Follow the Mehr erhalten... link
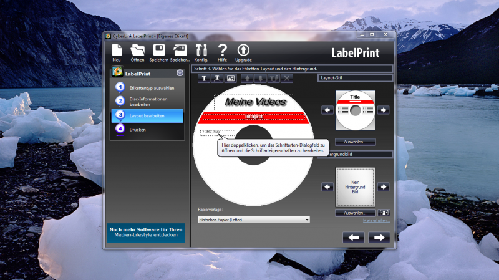Viewport: 499px width, 280px height. 376,221
